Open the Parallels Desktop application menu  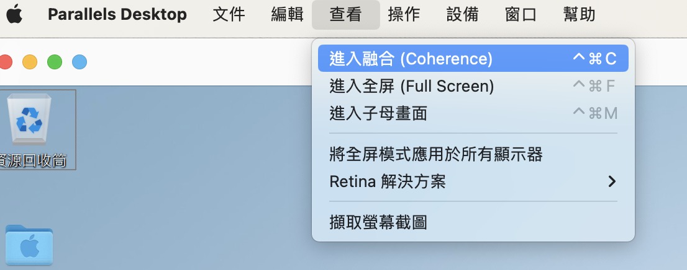coord(117,14)
